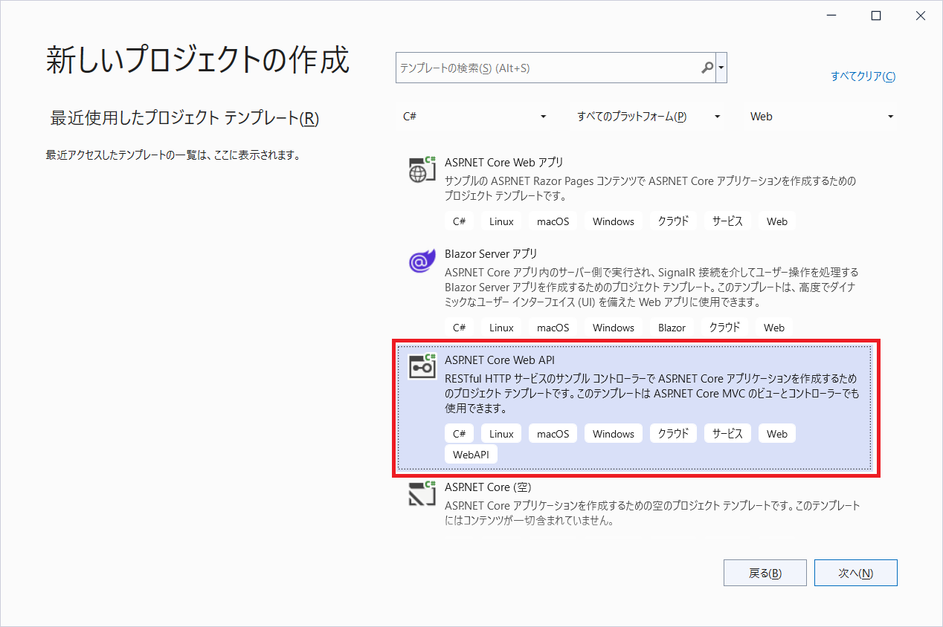Select the ASP.NET Core Web アプリ template icon

(422, 169)
